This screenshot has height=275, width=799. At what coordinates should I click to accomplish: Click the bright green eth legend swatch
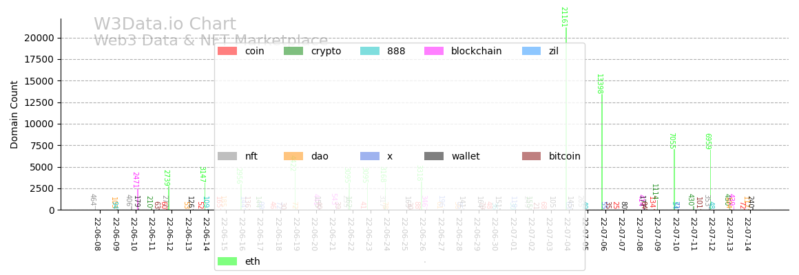click(227, 261)
